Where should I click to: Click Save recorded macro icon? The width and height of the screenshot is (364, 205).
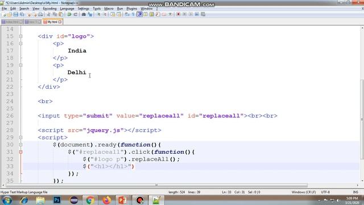[203, 14]
